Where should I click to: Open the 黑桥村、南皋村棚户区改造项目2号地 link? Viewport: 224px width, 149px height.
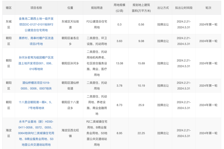pyautogui.click(x=36, y=41)
